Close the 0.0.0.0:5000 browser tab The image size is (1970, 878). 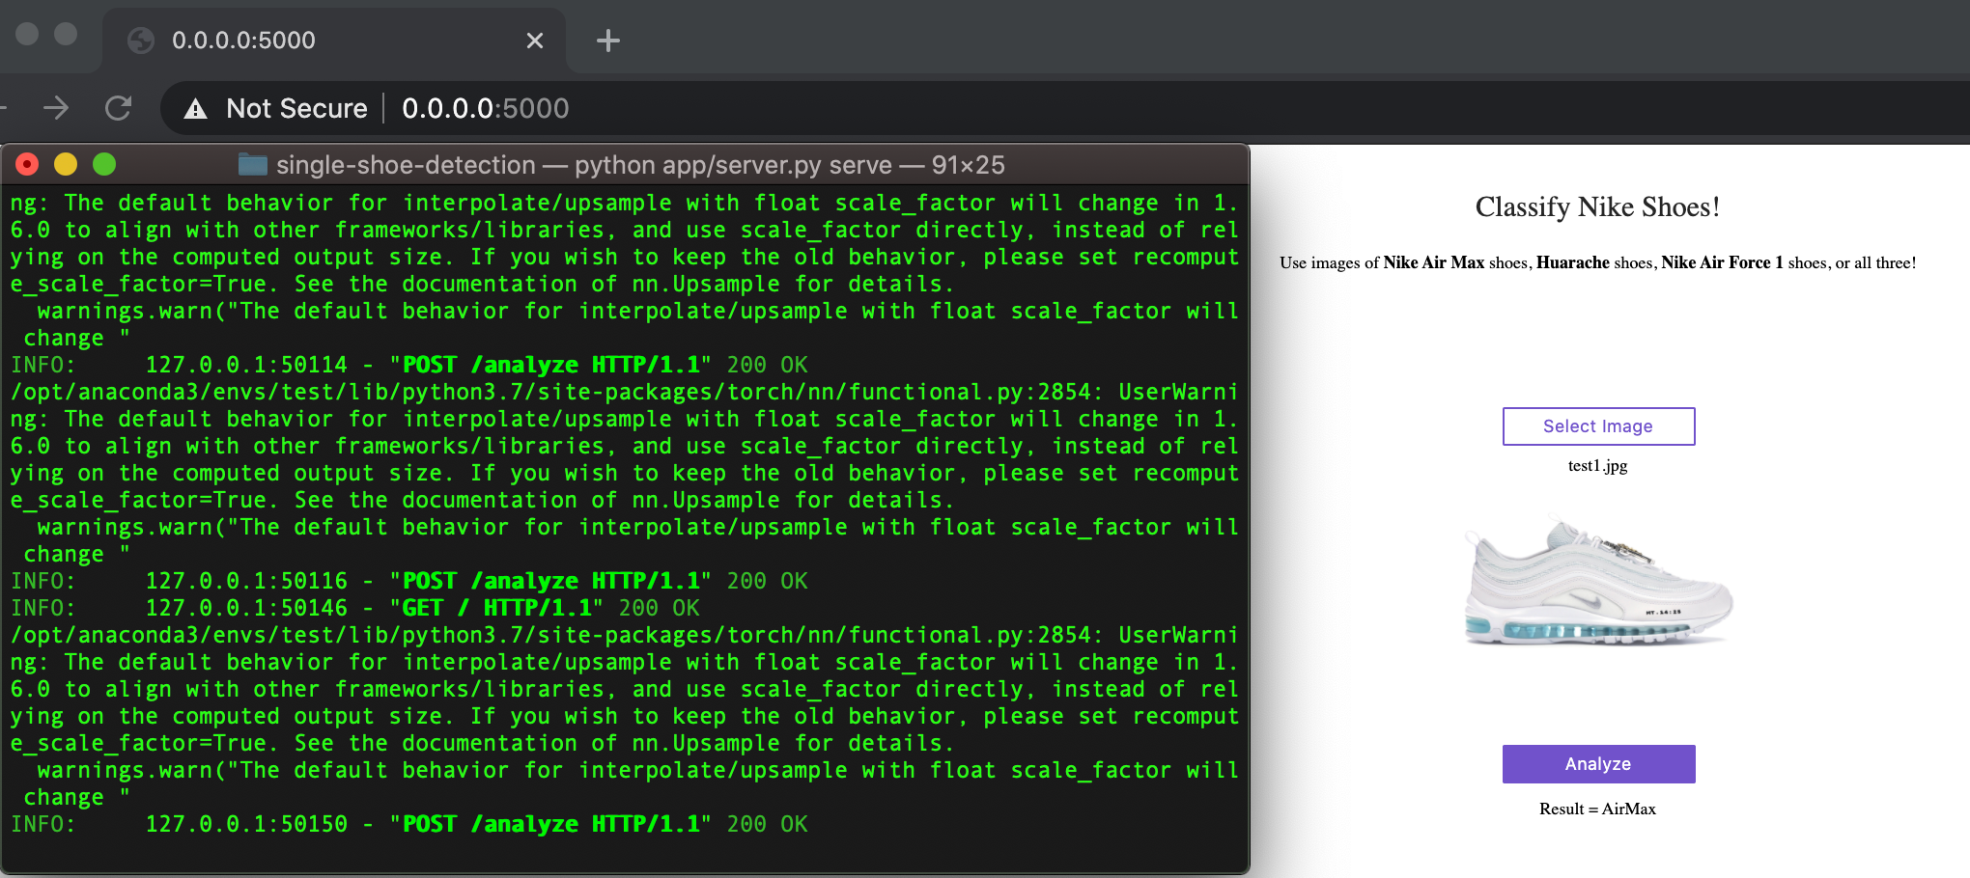point(535,41)
